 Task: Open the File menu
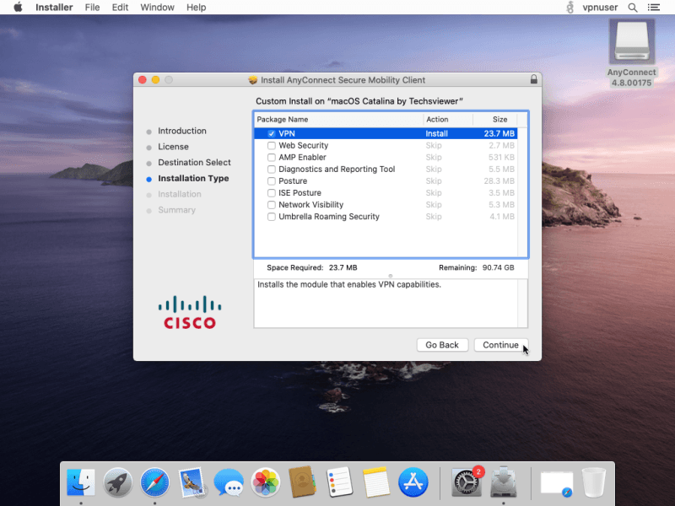pyautogui.click(x=92, y=8)
